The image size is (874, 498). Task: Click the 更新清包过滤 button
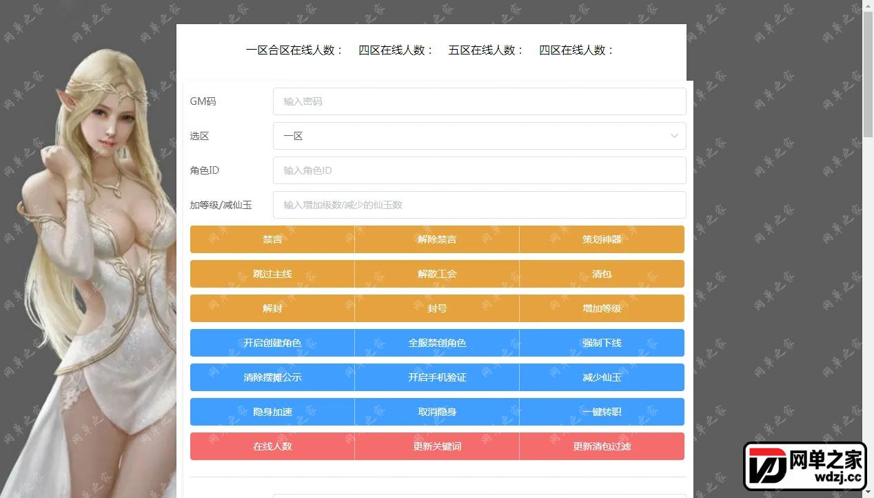pyautogui.click(x=602, y=446)
